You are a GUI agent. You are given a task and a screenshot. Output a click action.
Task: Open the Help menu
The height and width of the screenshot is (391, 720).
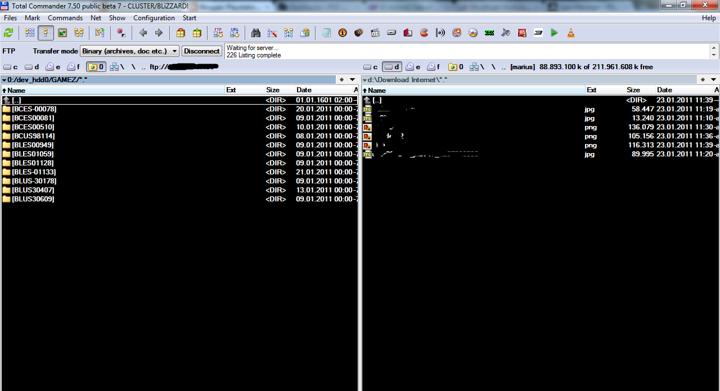(709, 18)
